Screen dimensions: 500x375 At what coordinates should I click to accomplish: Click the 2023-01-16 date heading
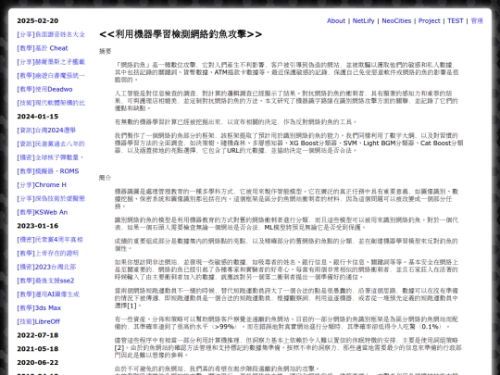(38, 226)
